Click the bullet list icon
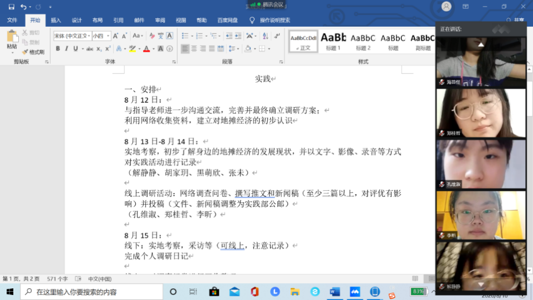Viewport: 533px width, 300px height. click(x=185, y=36)
